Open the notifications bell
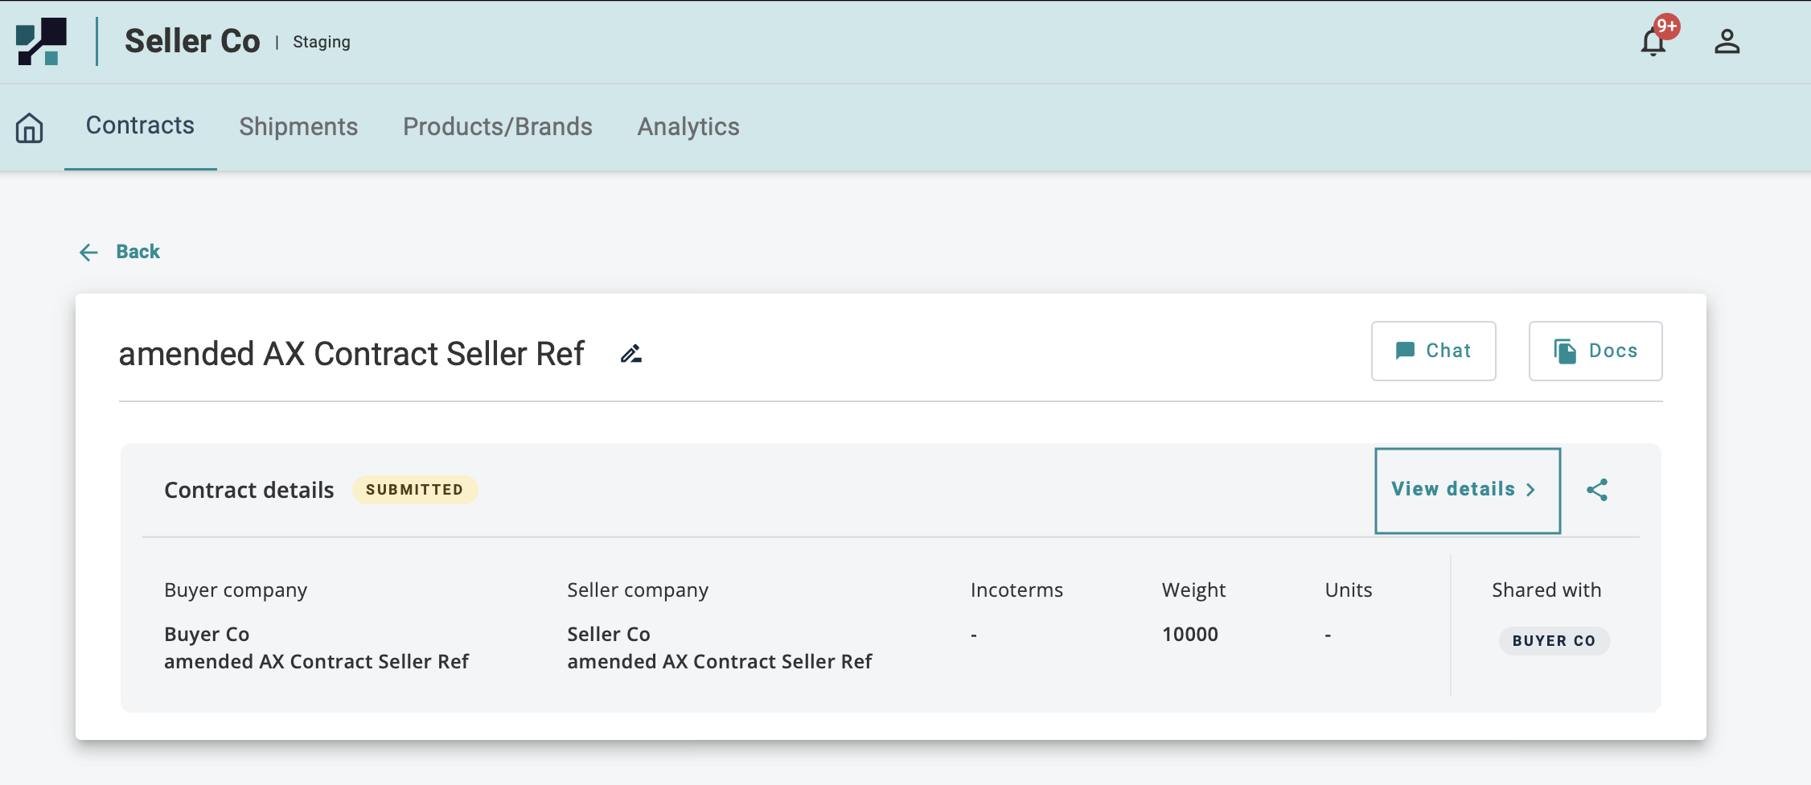The height and width of the screenshot is (785, 1811). pyautogui.click(x=1653, y=42)
